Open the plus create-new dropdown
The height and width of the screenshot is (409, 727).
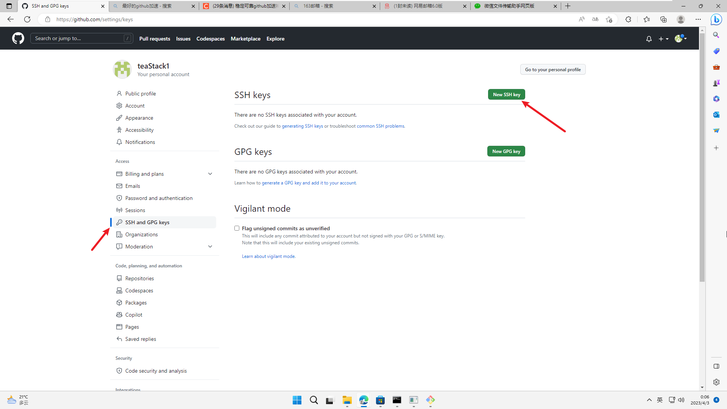coord(663,39)
